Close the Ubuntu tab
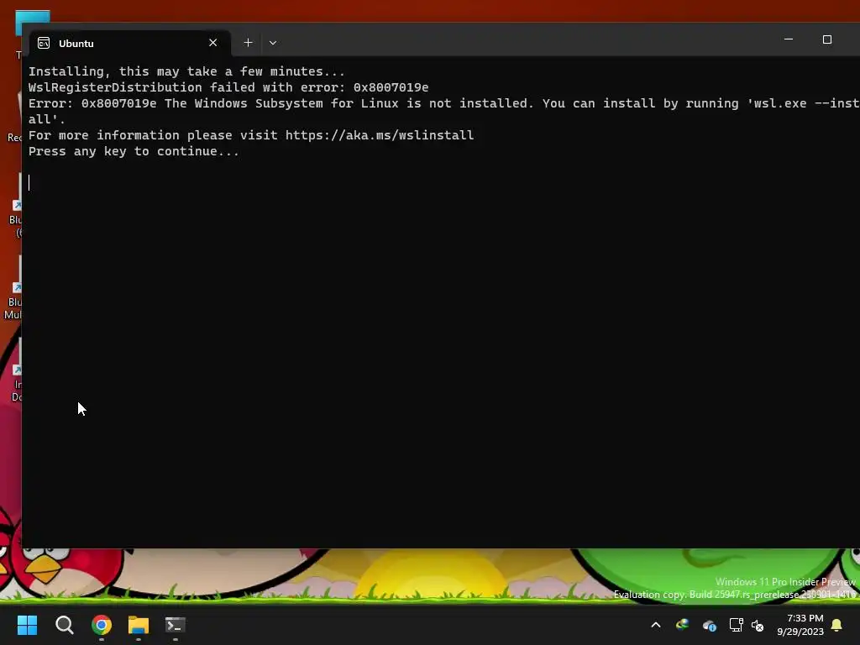Screen dimensions: 860x645 [x=212, y=43]
